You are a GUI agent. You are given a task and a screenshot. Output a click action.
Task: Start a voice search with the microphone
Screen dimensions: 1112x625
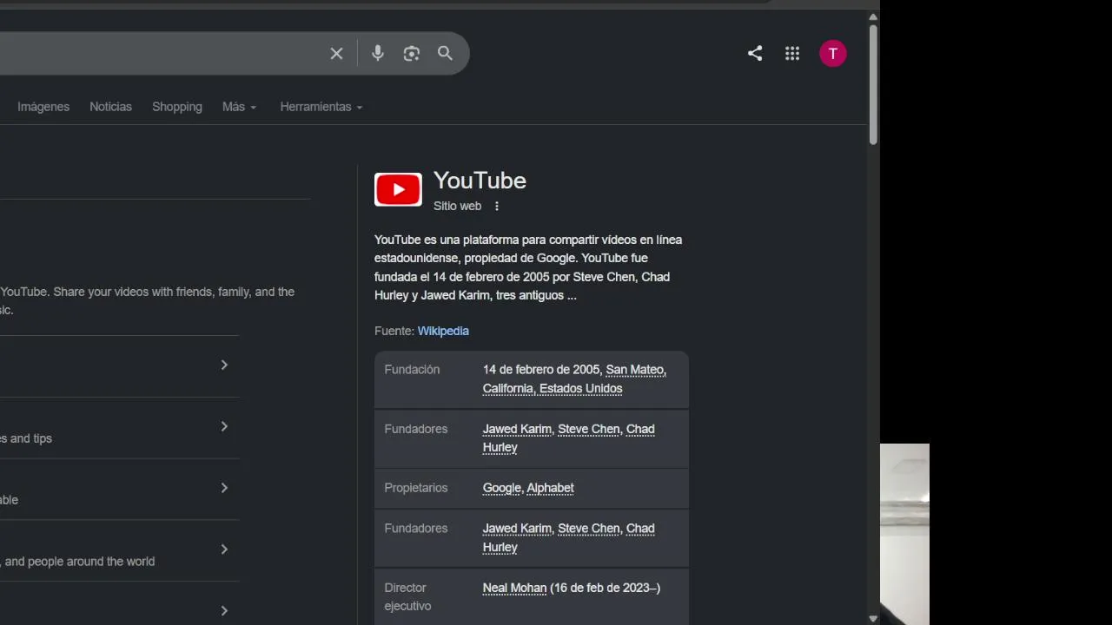point(377,54)
